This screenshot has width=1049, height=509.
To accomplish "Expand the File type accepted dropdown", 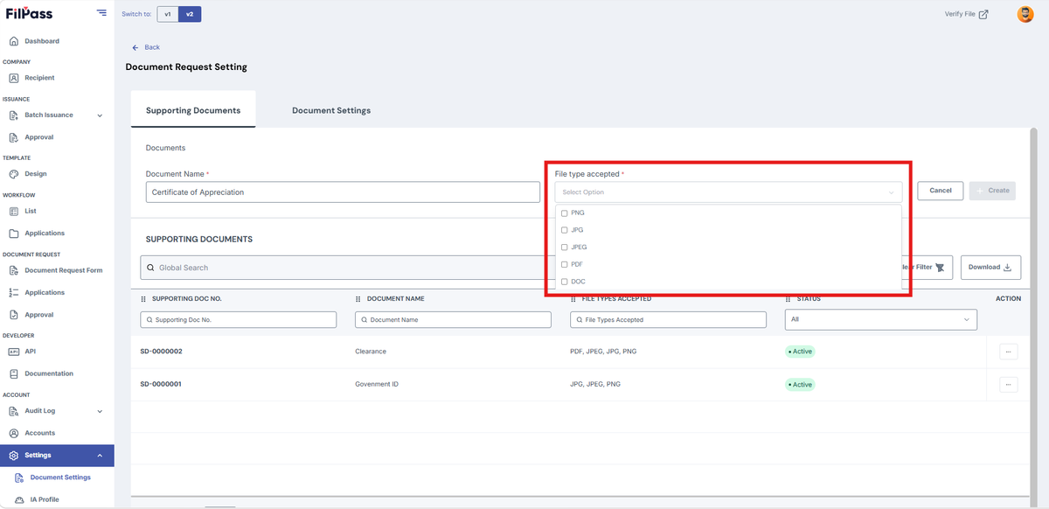I will [x=729, y=192].
